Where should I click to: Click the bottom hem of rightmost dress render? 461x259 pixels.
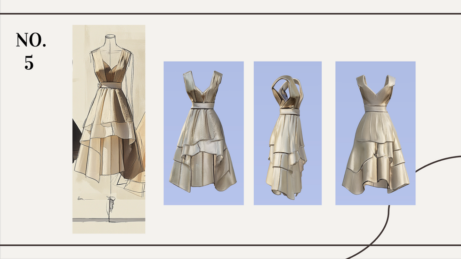[376, 185]
